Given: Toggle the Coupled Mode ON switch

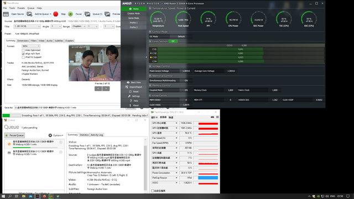Looking at the screenshot, I should (x=186, y=90).
